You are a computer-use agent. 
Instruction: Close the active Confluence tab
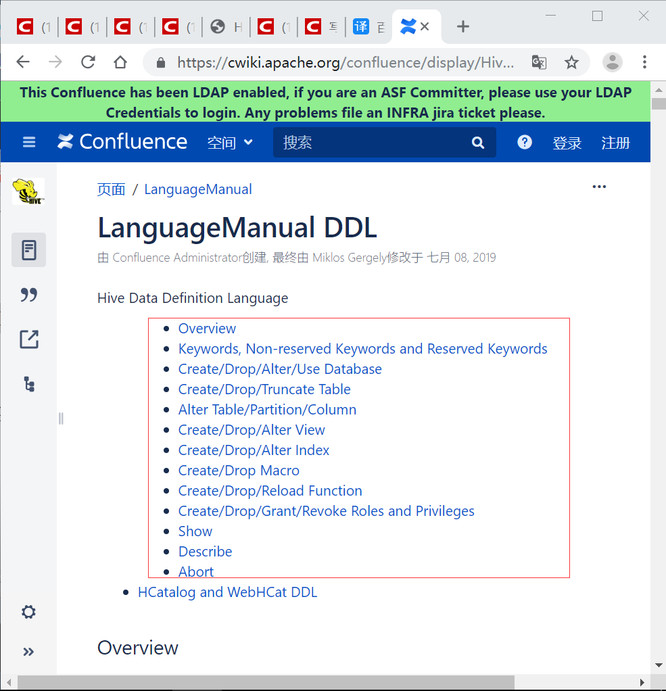tap(425, 26)
